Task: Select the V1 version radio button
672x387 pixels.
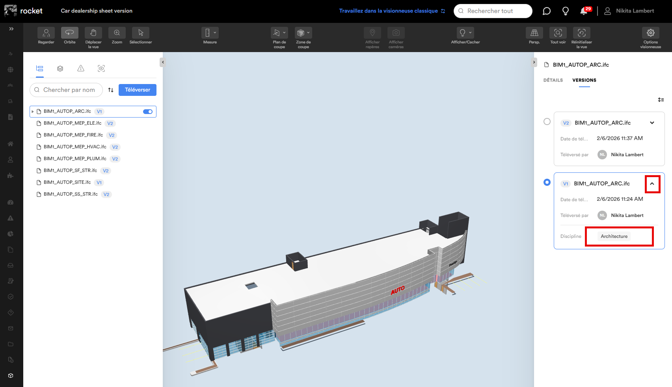Action: 547,182
